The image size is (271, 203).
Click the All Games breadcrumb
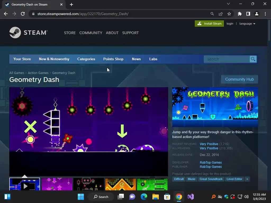coord(17,73)
